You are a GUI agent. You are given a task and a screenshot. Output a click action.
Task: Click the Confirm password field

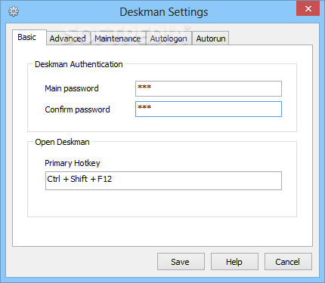(x=209, y=109)
